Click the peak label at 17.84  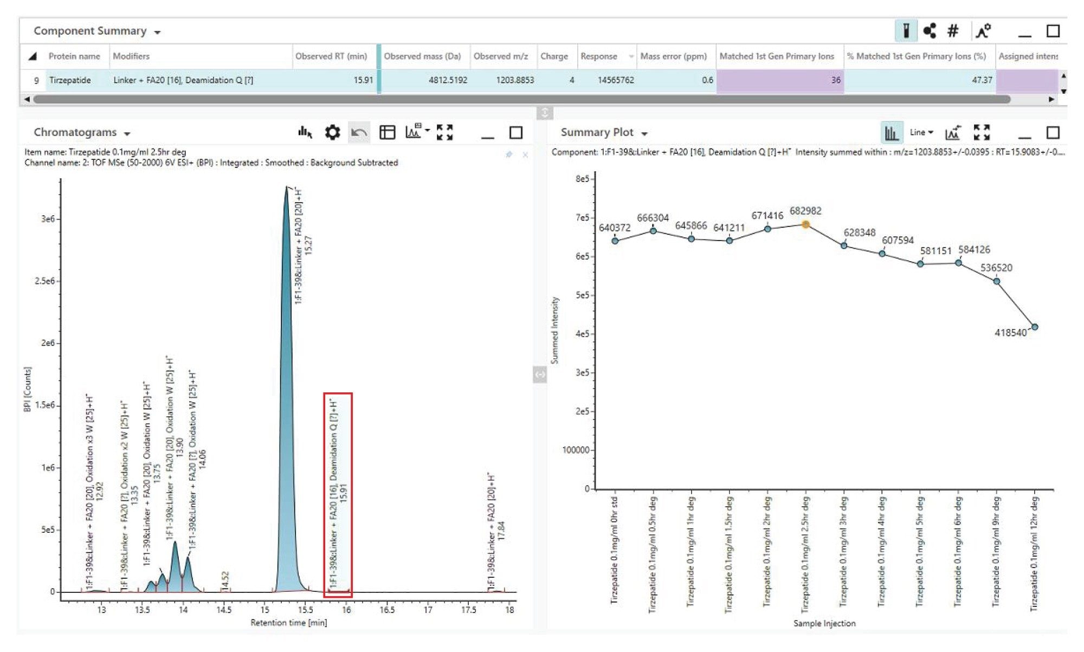(495, 531)
